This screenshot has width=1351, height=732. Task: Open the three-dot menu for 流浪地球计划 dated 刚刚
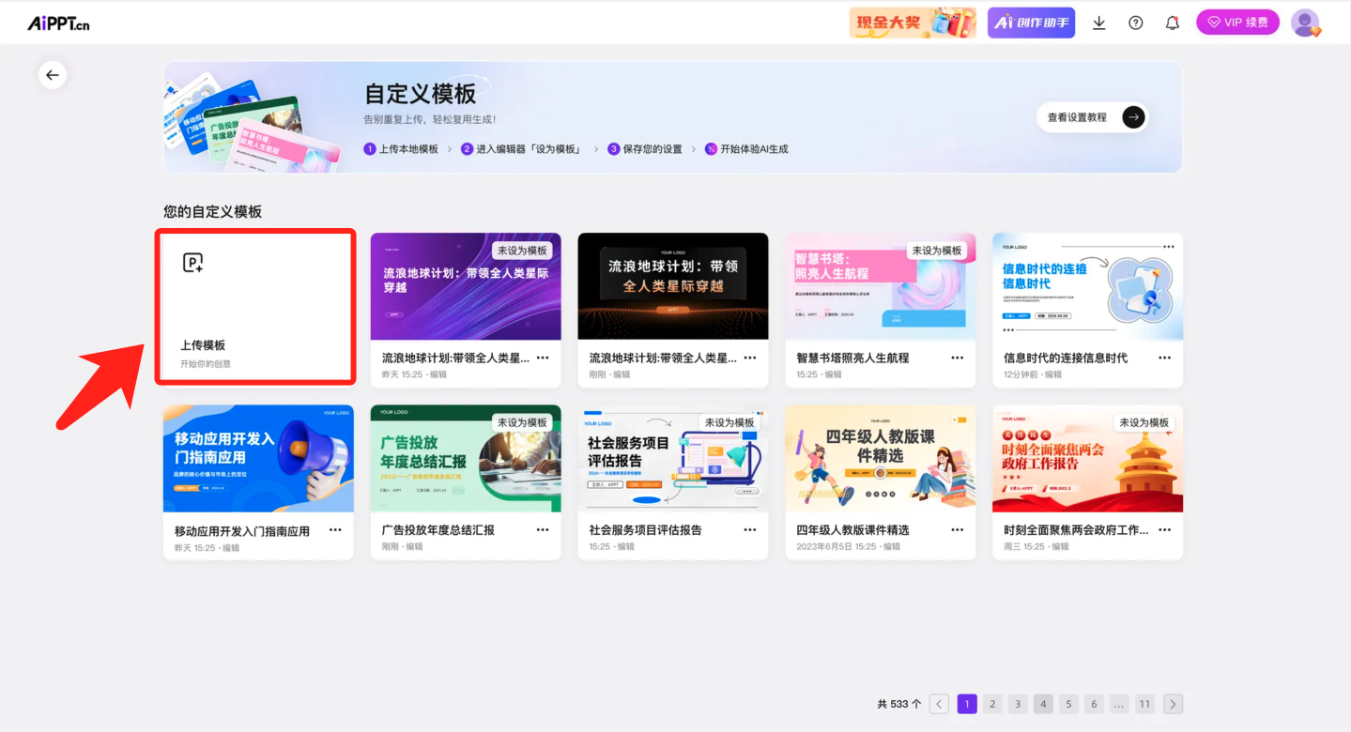point(750,358)
